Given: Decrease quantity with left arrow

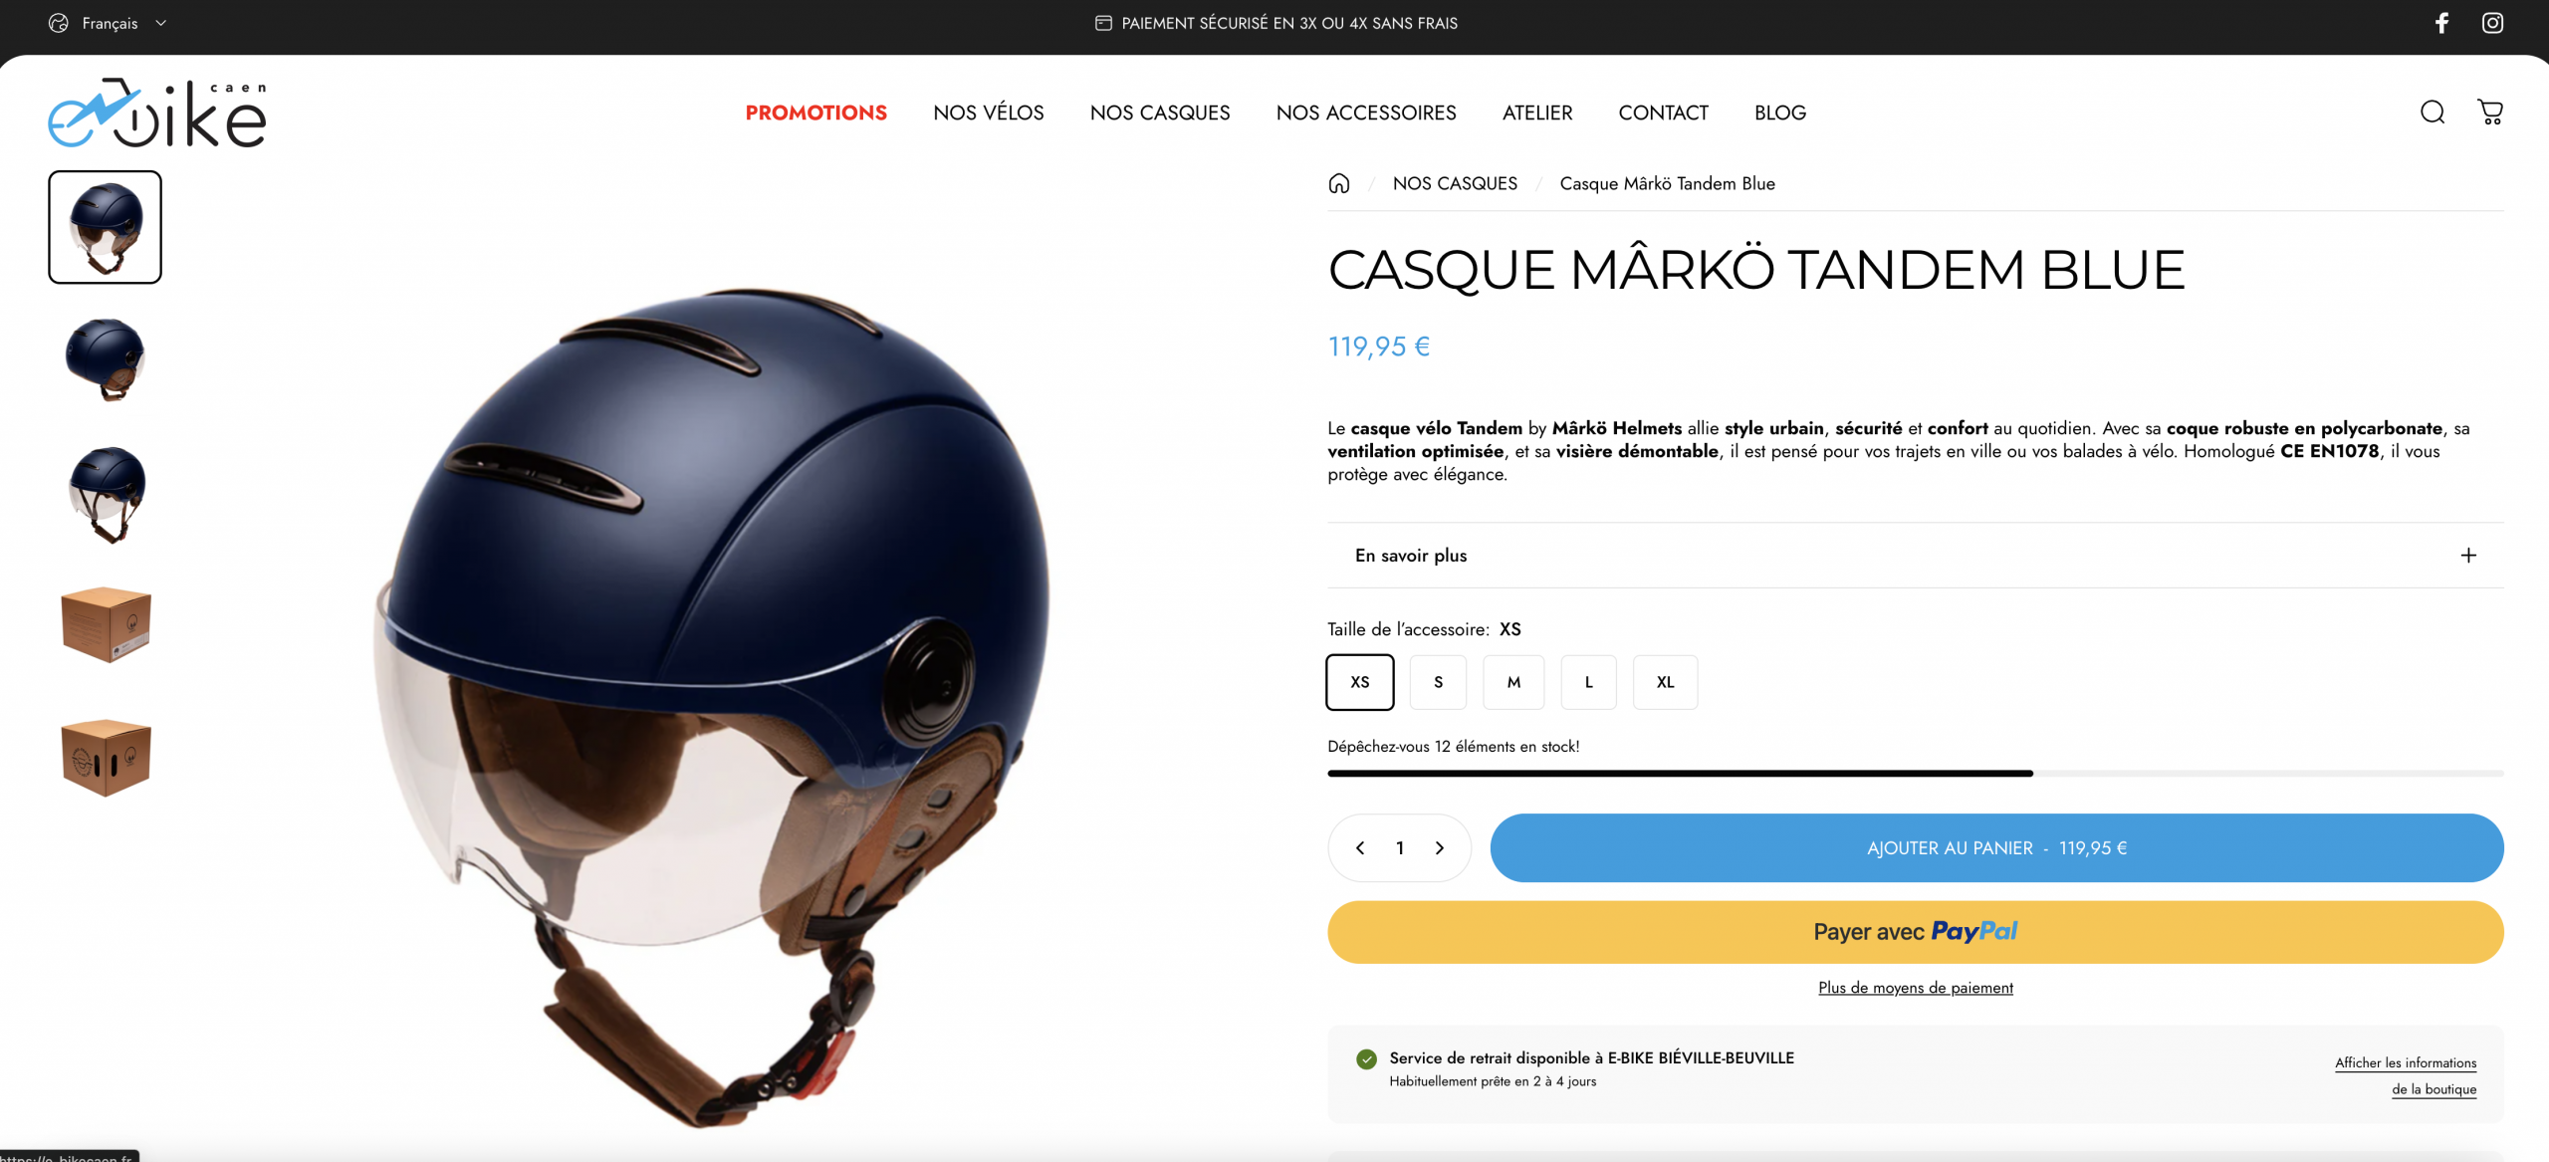Looking at the screenshot, I should coord(1360,848).
